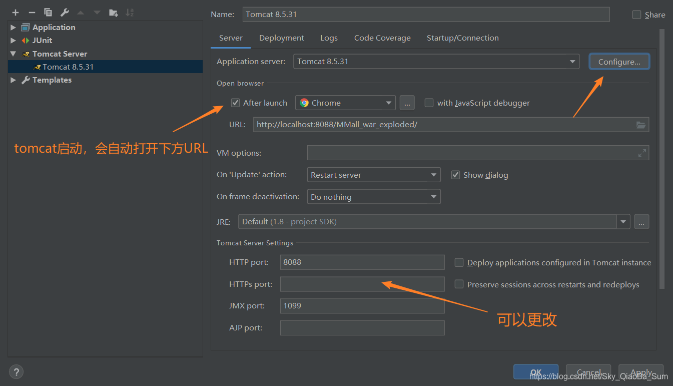Click the Name input field

click(426, 15)
